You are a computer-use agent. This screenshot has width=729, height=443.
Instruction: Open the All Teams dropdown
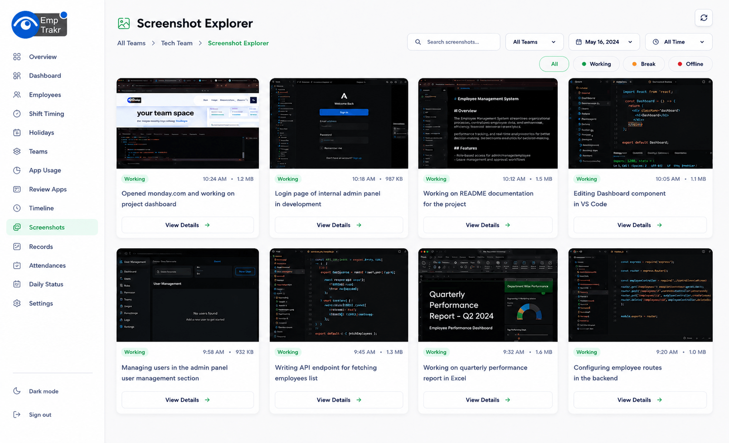pos(535,42)
